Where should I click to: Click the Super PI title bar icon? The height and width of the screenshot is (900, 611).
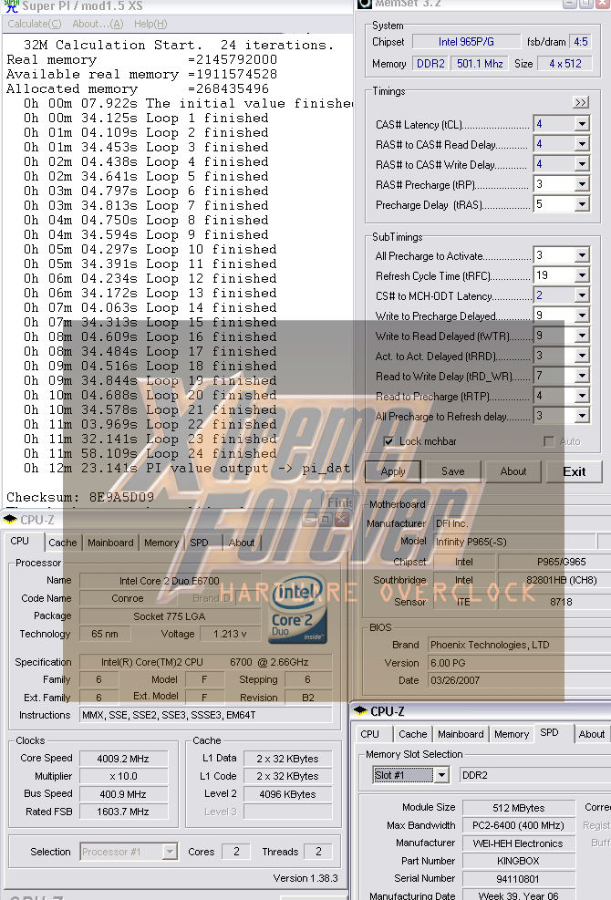(x=12, y=5)
